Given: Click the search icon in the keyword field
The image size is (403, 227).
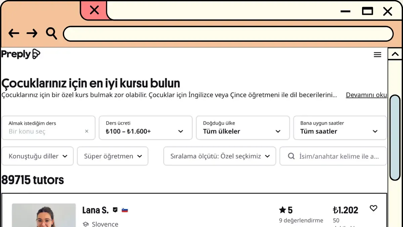Looking at the screenshot, I should coord(292,156).
